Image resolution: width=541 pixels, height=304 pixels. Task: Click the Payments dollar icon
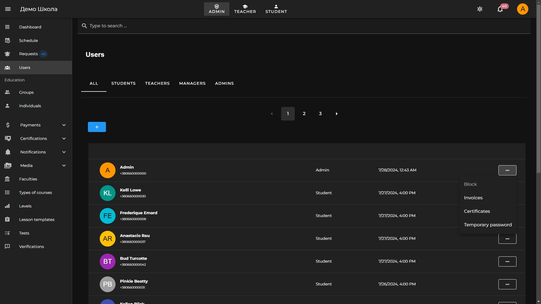tap(8, 125)
